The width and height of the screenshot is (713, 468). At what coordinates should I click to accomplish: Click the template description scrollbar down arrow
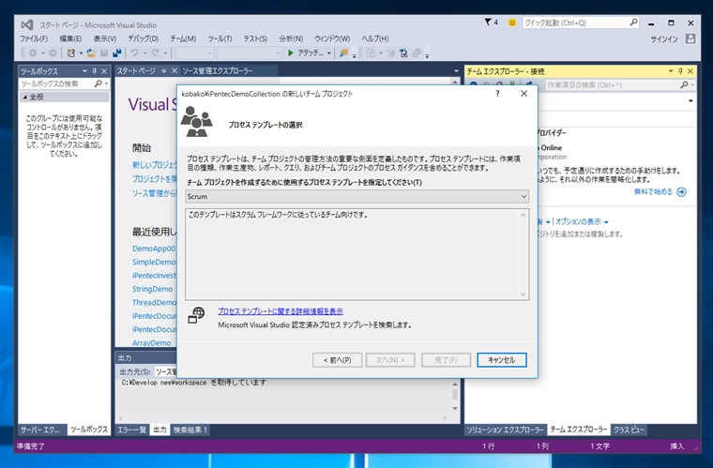pyautogui.click(x=523, y=294)
